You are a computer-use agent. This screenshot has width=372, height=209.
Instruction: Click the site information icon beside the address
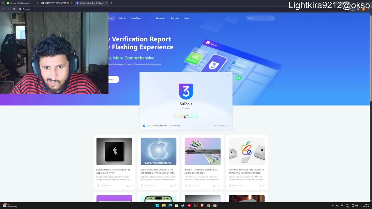click(x=20, y=9)
